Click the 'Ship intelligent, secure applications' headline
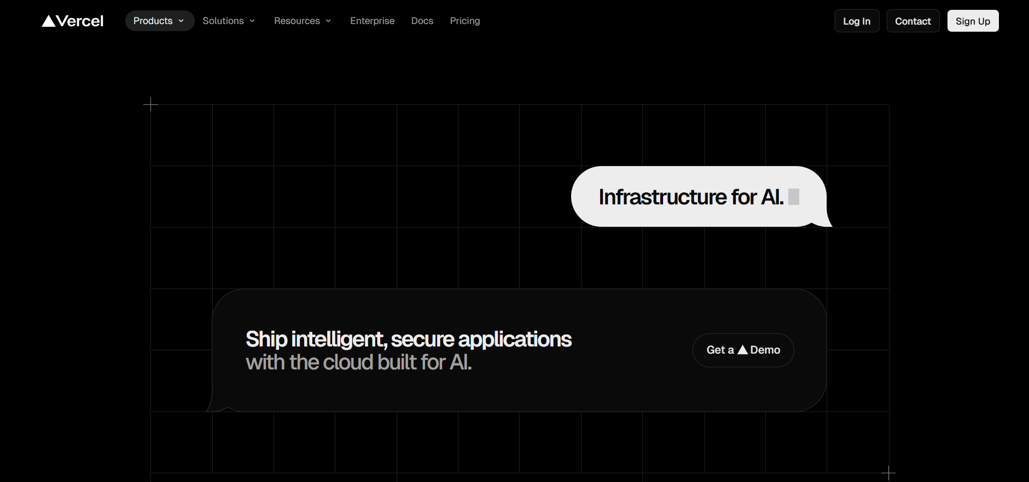The height and width of the screenshot is (482, 1029). tap(408, 339)
